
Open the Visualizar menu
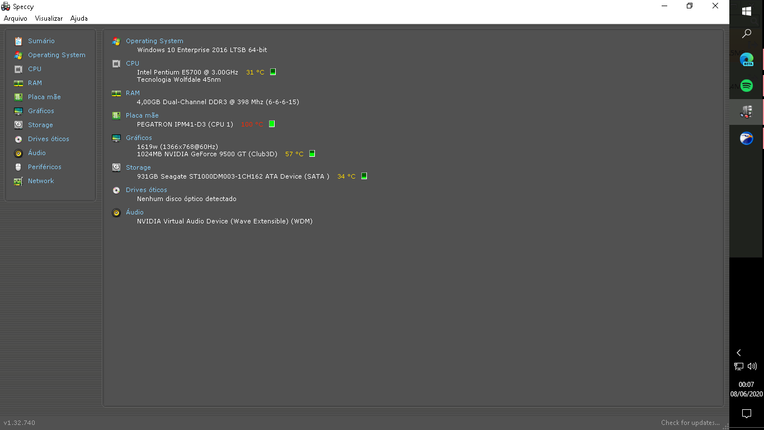coord(49,18)
